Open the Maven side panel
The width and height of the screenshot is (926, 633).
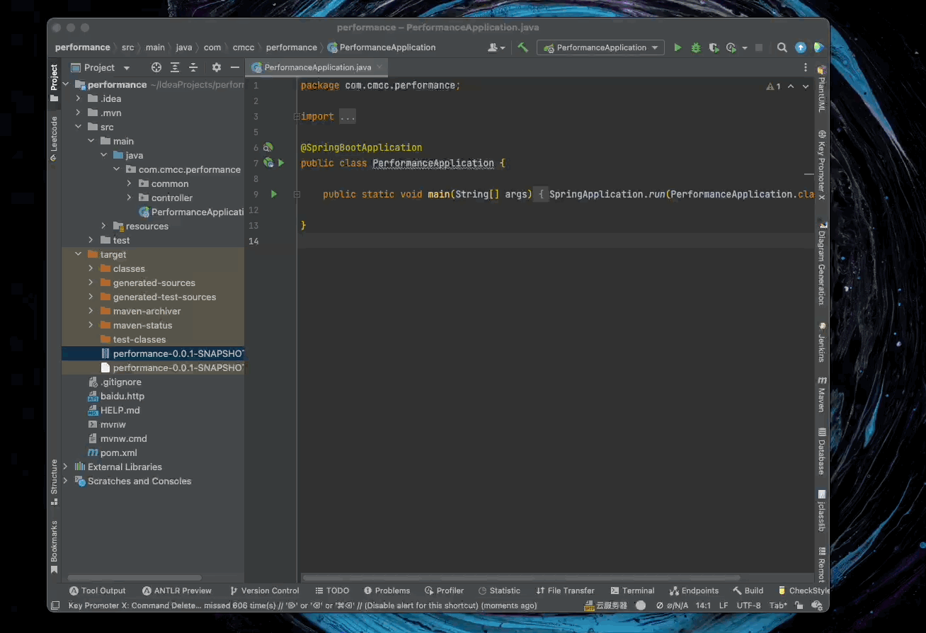click(x=821, y=395)
